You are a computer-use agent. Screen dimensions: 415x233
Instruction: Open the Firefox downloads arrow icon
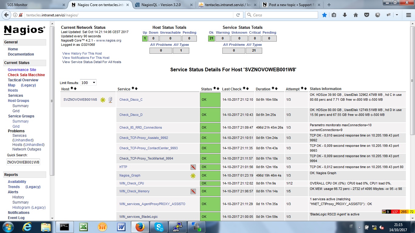345,15
